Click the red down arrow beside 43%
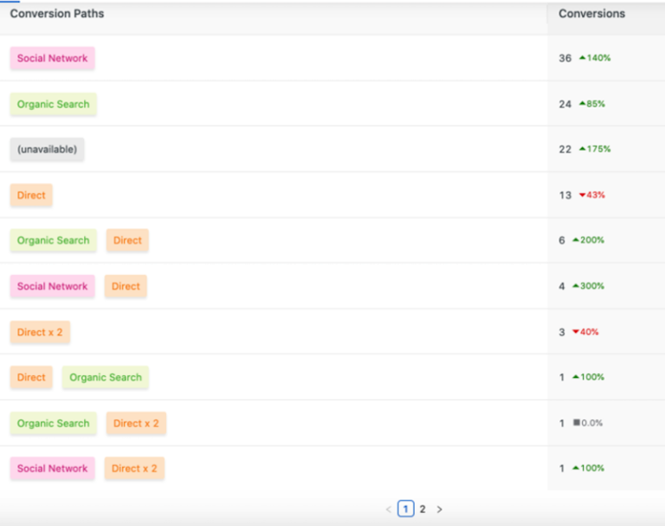Image resolution: width=665 pixels, height=526 pixels. 583,195
